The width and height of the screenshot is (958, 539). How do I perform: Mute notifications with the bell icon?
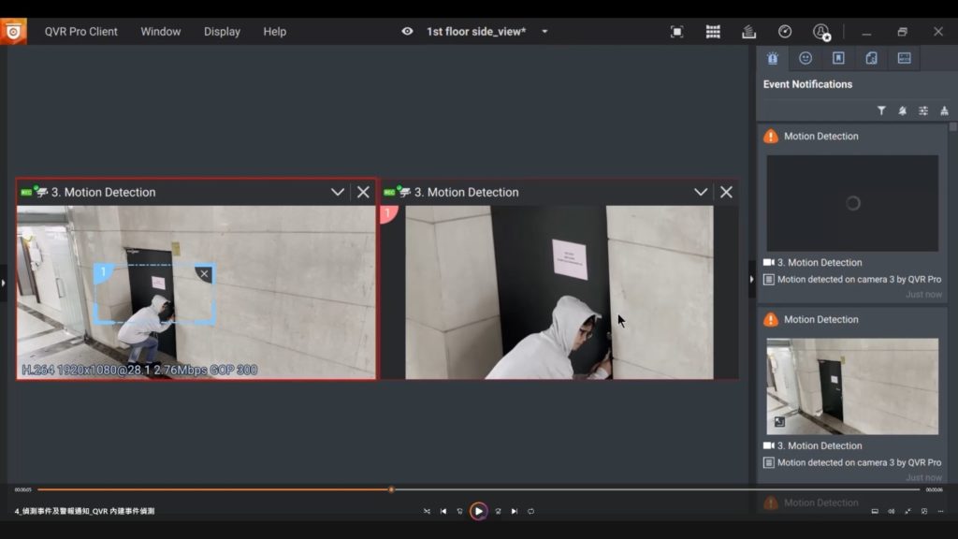pyautogui.click(x=902, y=110)
